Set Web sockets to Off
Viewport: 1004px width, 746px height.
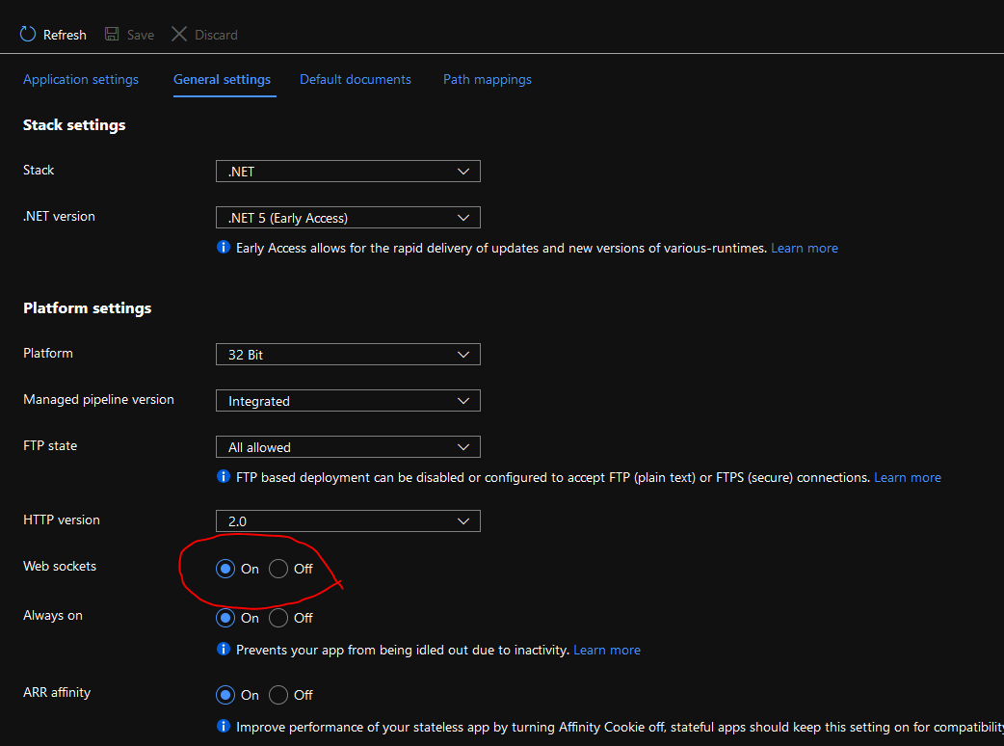pos(278,569)
